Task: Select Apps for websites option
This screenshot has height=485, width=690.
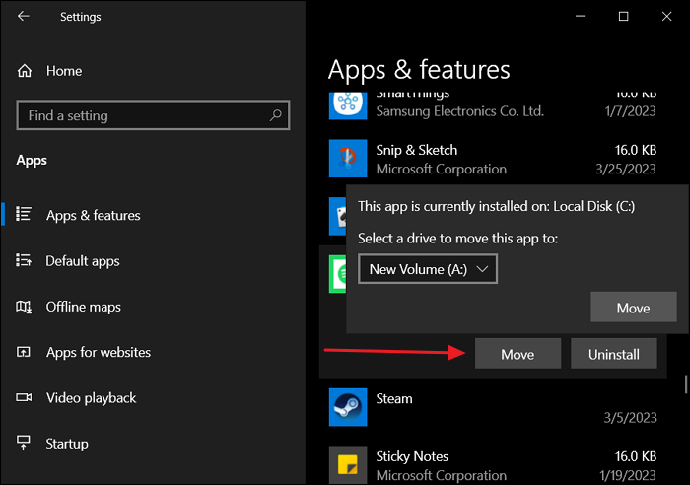Action: (x=98, y=352)
